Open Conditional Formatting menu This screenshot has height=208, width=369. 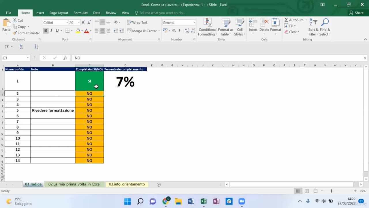(x=207, y=27)
